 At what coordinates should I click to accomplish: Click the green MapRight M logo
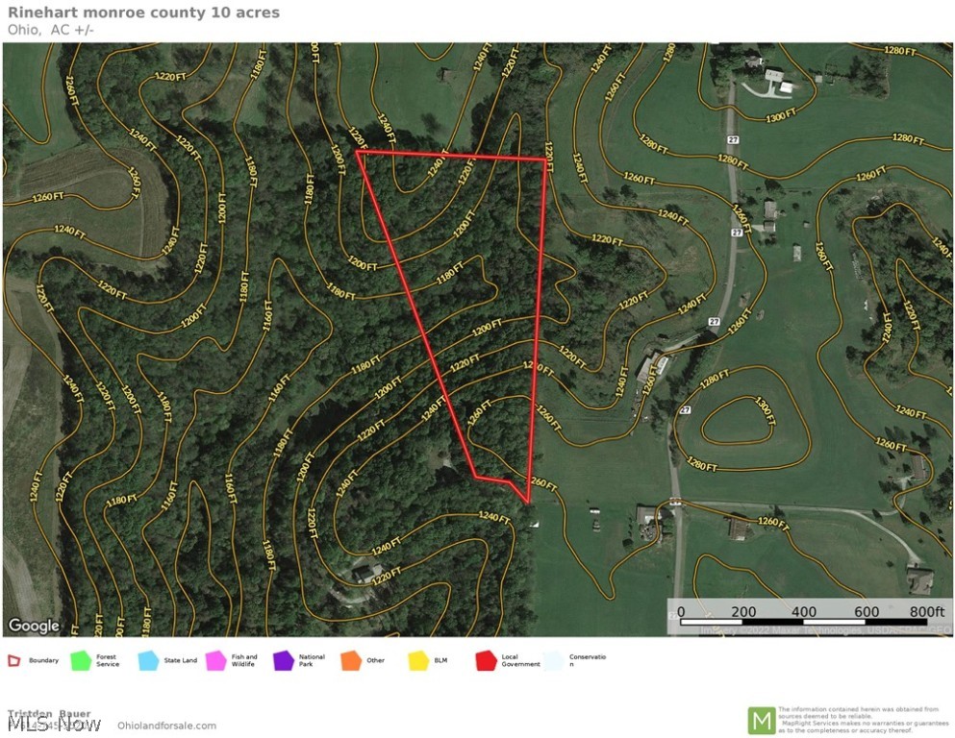coord(761,720)
